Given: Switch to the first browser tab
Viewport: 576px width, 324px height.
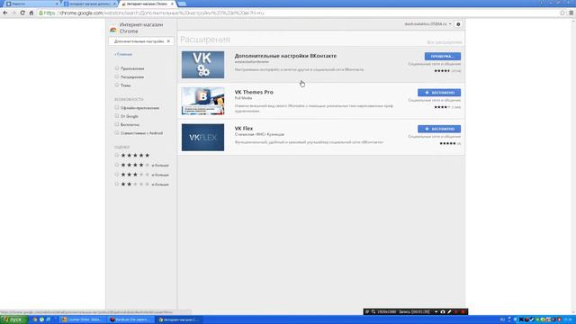Looking at the screenshot, I should click(x=31, y=4).
